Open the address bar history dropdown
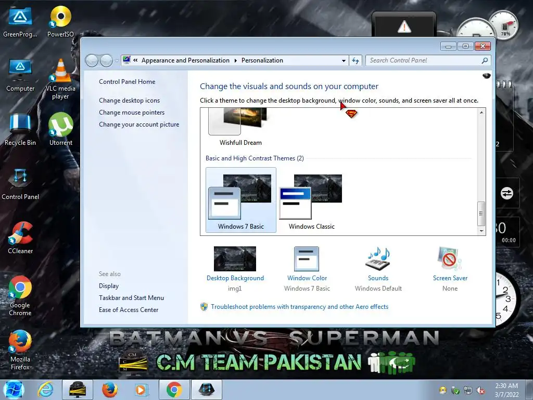The width and height of the screenshot is (533, 400). click(x=344, y=60)
